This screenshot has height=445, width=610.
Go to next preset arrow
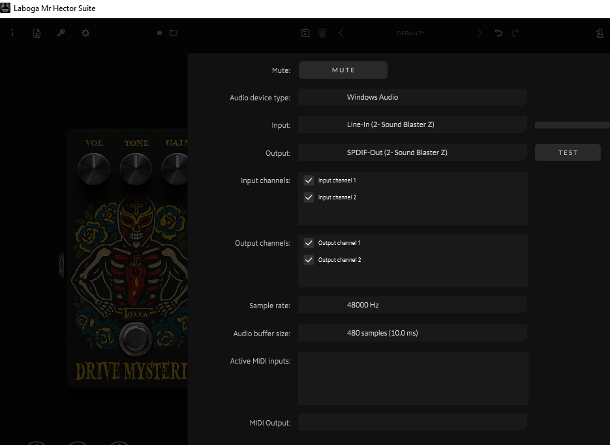pyautogui.click(x=480, y=33)
